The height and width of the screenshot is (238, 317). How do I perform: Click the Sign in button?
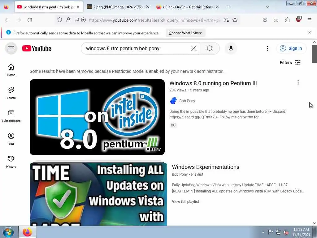point(291,48)
